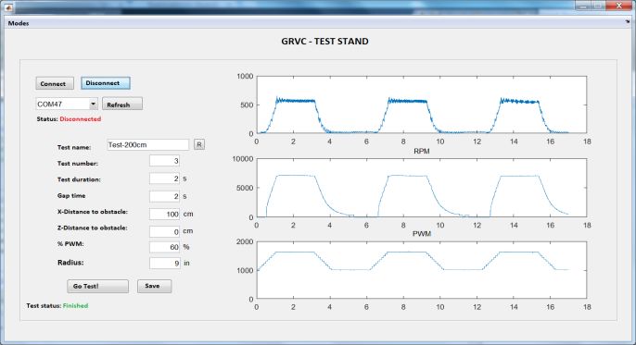Start the test with Go Test!
Screen dimensions: 636x345
[97, 286]
